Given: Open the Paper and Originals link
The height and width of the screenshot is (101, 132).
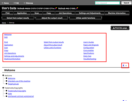Looking at the screenshot, I should click(x=91, y=45).
